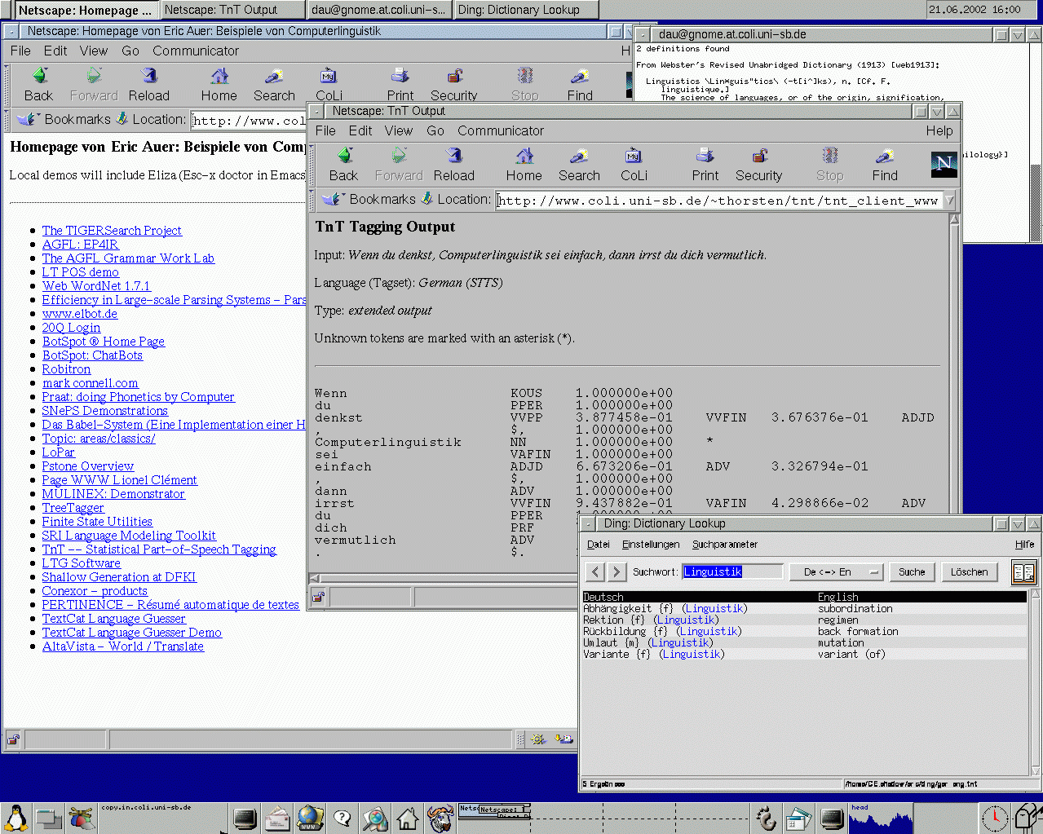Switch to 'Ding: Dictionary Lookup' task tab at top

[526, 10]
